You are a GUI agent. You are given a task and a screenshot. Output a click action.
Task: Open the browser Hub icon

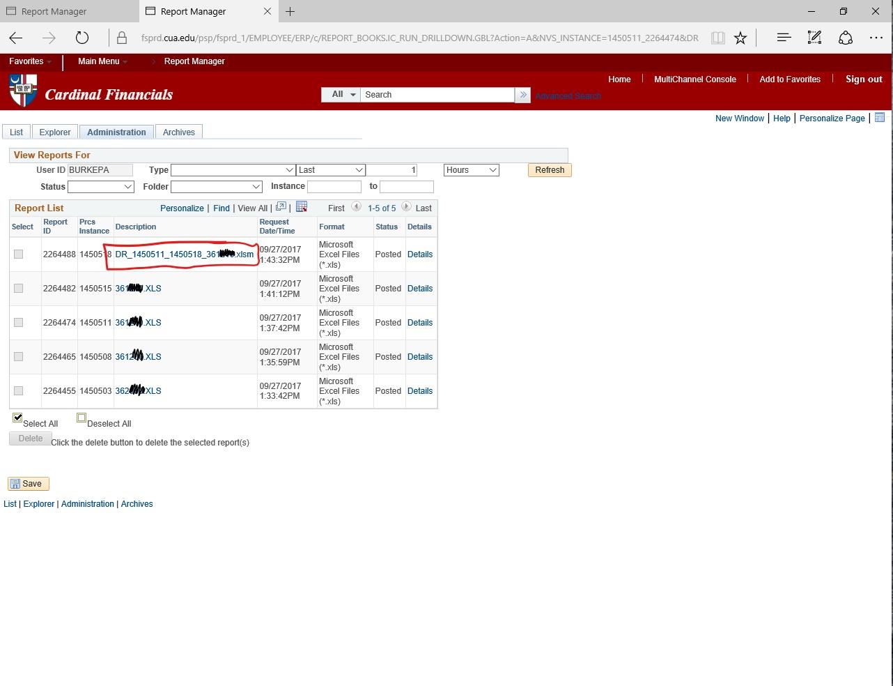(784, 38)
